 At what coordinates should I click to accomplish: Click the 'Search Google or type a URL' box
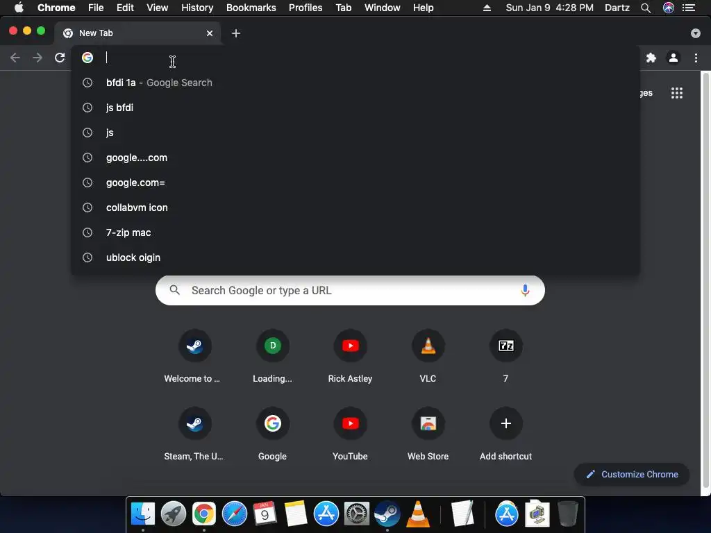click(x=350, y=291)
